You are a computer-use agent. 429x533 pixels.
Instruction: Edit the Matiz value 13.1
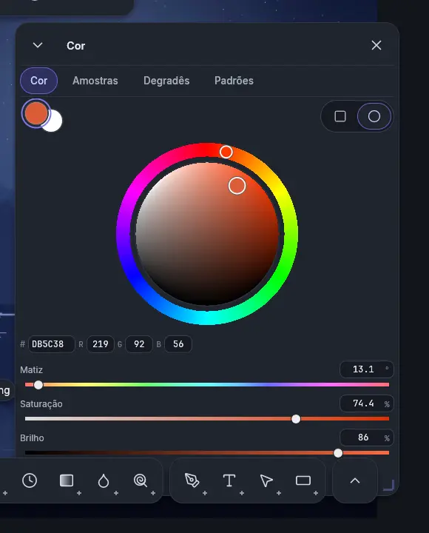(367, 369)
